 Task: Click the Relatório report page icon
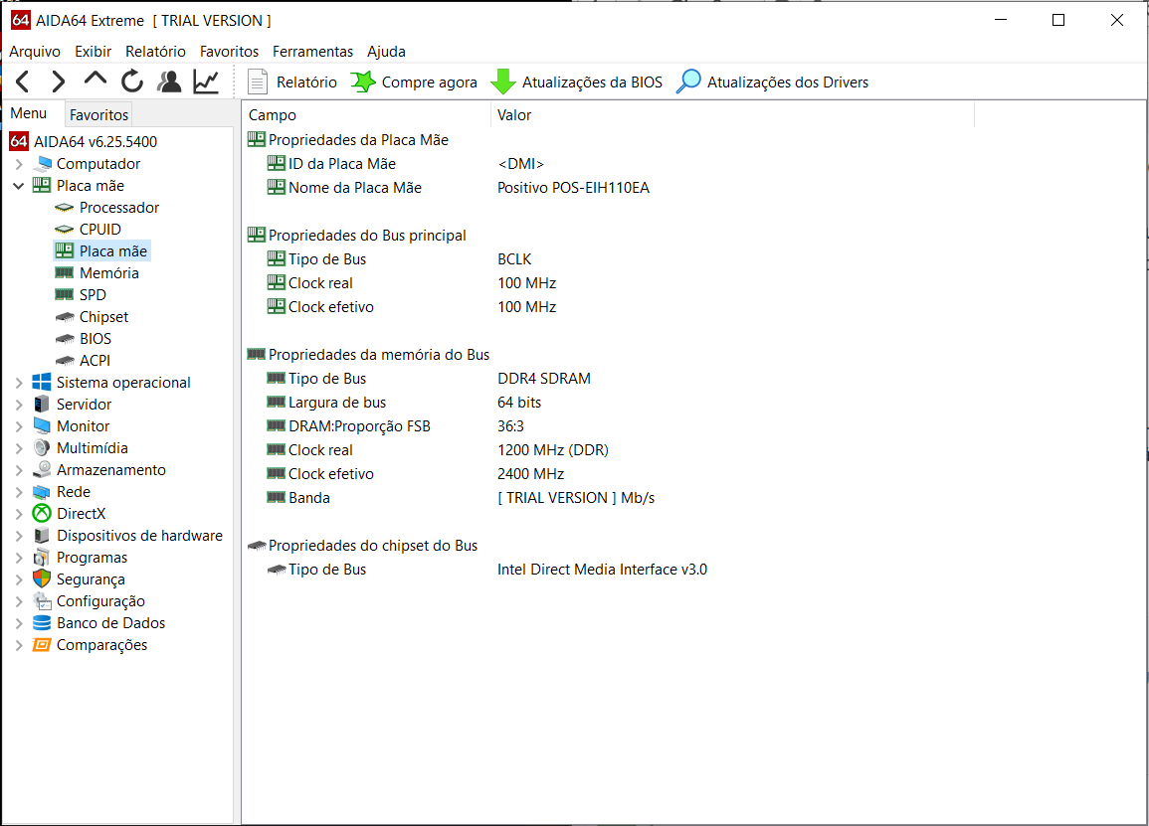[x=258, y=83]
